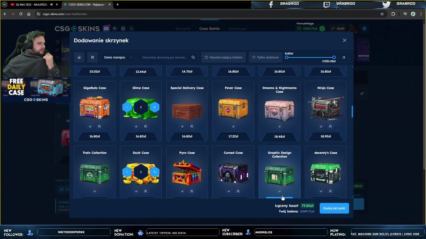Image resolution: width=426 pixels, height=239 pixels.
Task: Select the GigaBuła Case thumbnail
Action: coord(95,108)
